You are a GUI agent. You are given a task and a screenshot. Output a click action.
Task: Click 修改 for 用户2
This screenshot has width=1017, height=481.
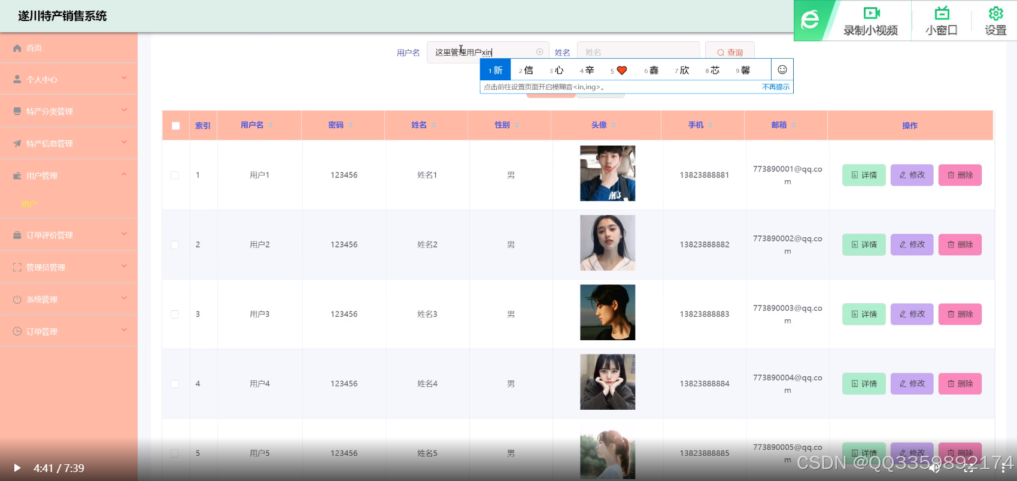912,244
